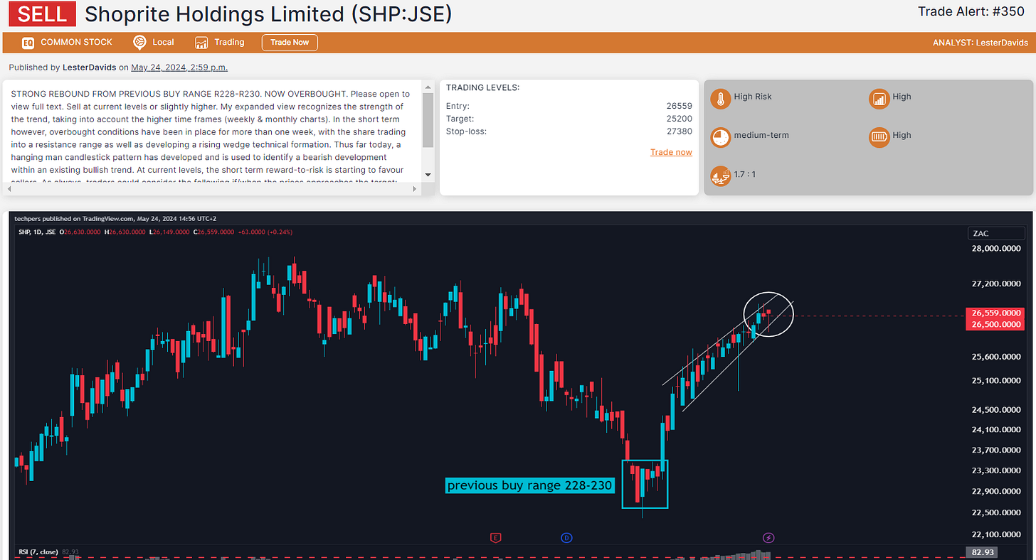The height and width of the screenshot is (560, 1036).
Task: Click the purple lightning event marker on chart
Action: [x=768, y=538]
